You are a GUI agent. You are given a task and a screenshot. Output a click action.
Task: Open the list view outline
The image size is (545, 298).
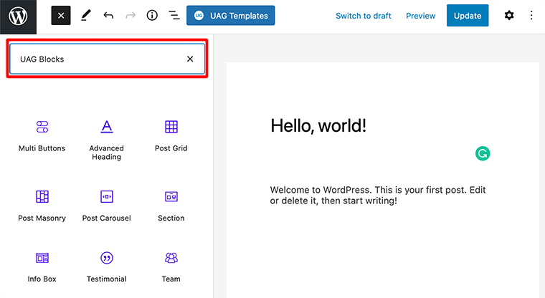coord(174,16)
